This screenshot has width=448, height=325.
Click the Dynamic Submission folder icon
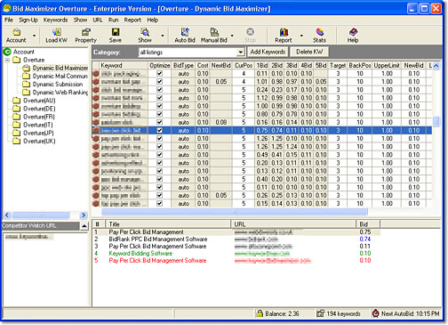[27, 85]
